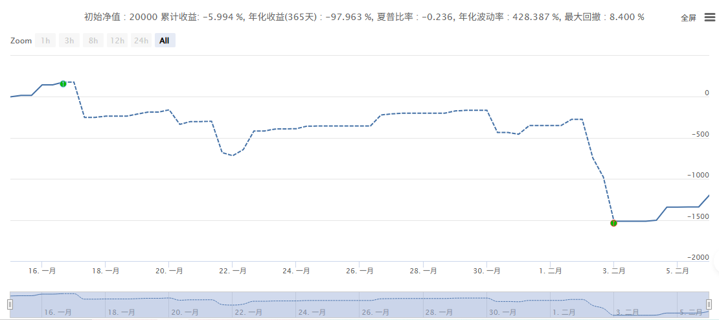This screenshot has height=320, width=719.
Task: Click the right navigator handle
Action: 709,304
